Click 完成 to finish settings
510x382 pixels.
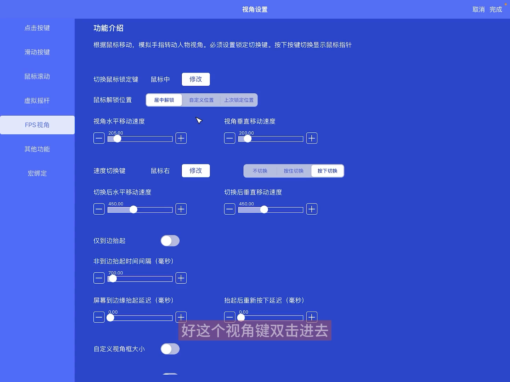tap(496, 10)
